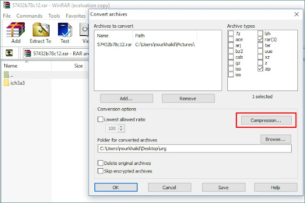Click the path C:\Users\nourkhalid\Pictures\ cell
305x203 pixels.
(165, 44)
